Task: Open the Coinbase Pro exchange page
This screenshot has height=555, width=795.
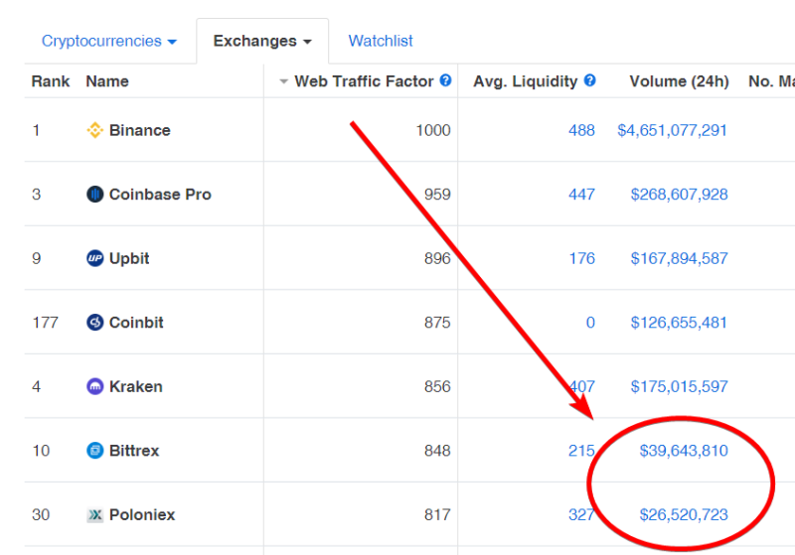Action: (x=160, y=195)
